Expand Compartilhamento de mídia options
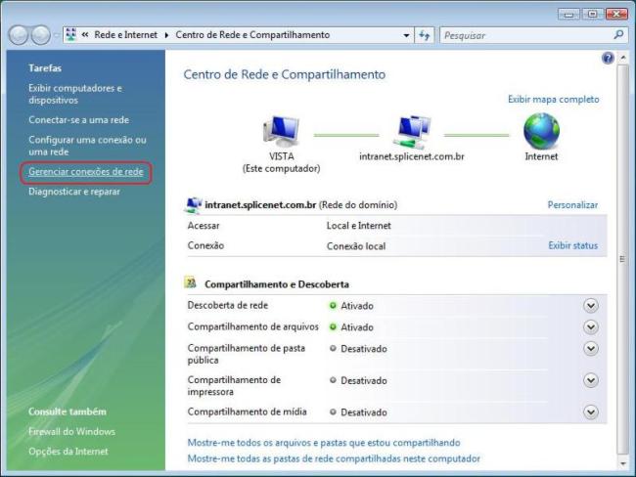 [591, 412]
